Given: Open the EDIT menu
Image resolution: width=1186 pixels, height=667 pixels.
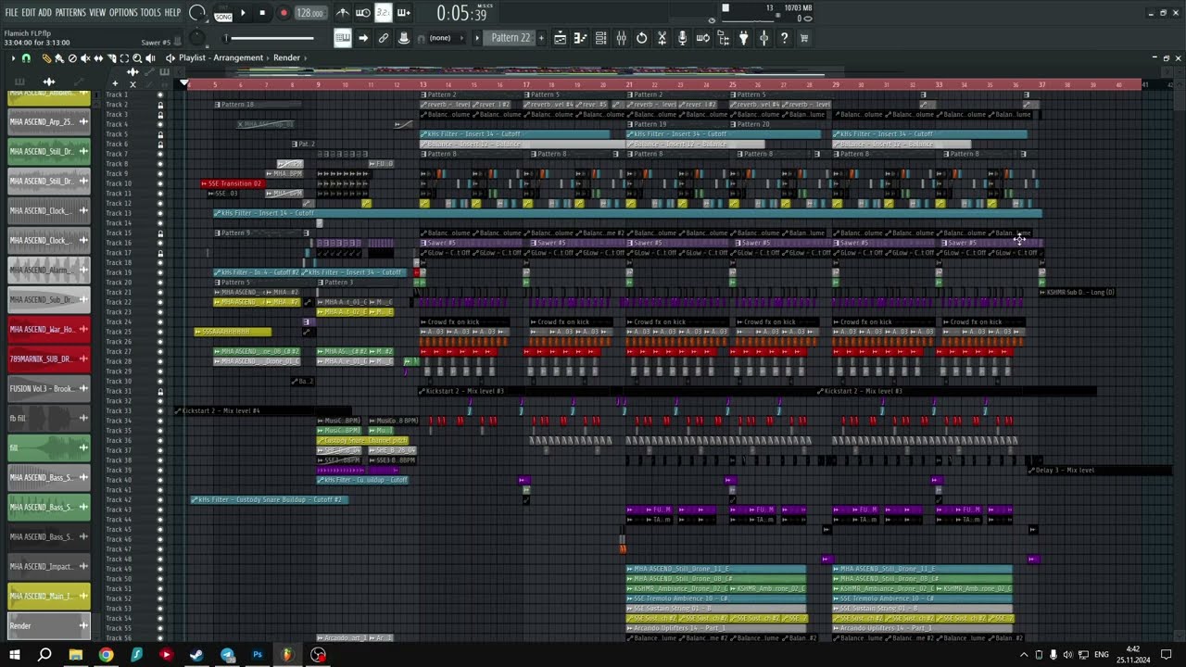Looking at the screenshot, I should [x=29, y=12].
